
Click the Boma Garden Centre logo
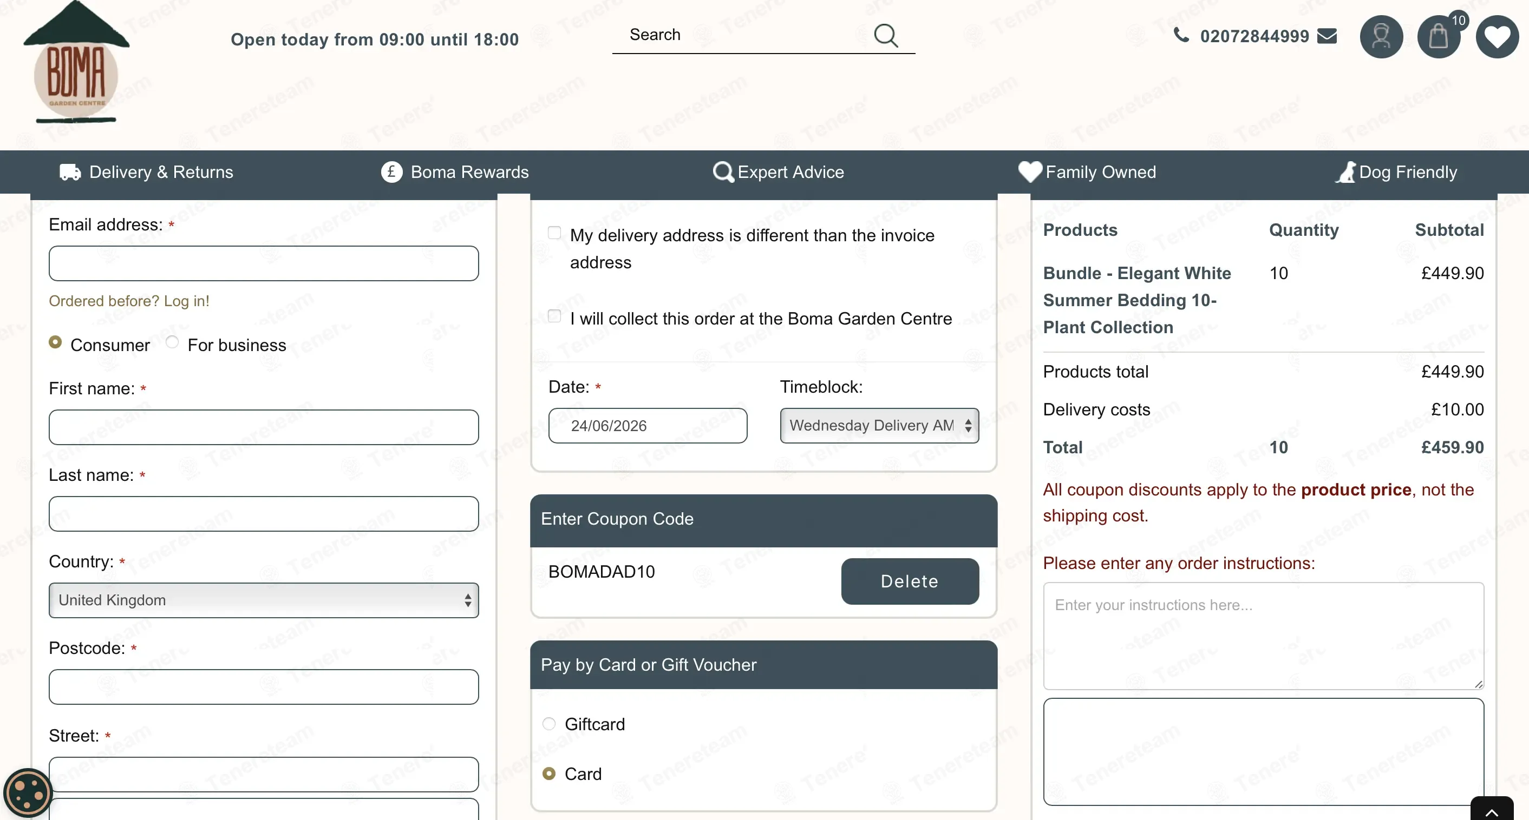pos(76,62)
